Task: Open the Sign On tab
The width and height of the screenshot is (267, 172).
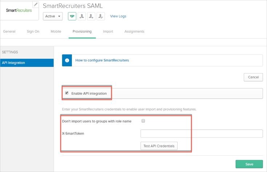Action: pos(33,32)
